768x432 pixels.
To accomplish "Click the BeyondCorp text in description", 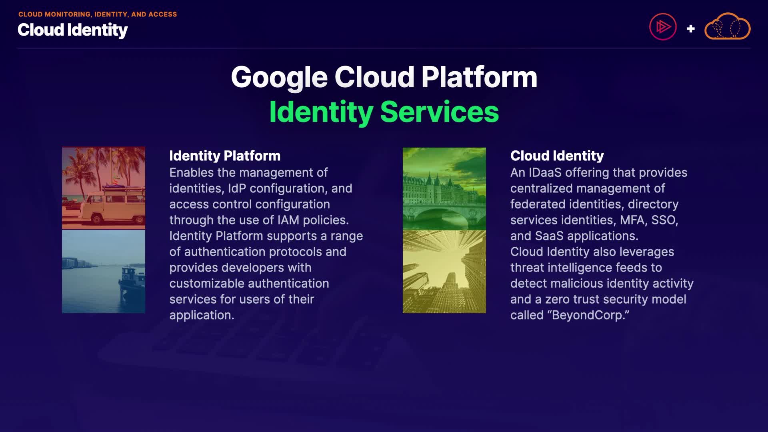I will click(x=588, y=315).
